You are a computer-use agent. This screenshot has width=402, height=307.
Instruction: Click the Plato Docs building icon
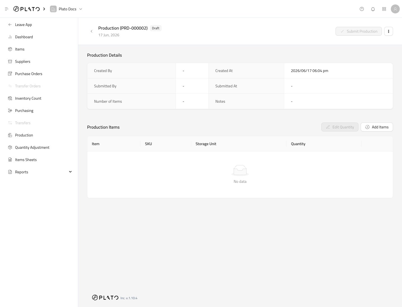(x=53, y=9)
